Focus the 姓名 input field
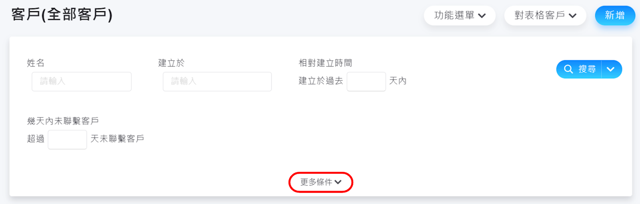 (x=82, y=81)
